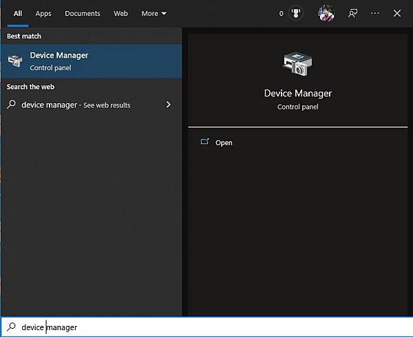The height and width of the screenshot is (337, 413).
Task: Open the three-dots options menu
Action: point(375,13)
